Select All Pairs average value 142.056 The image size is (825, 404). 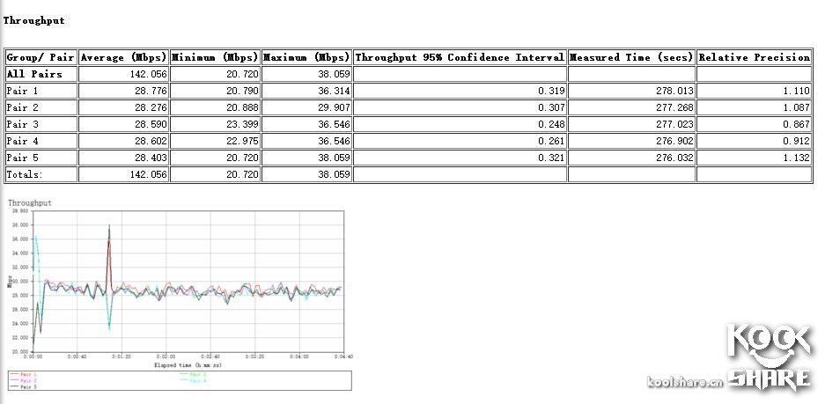point(149,74)
